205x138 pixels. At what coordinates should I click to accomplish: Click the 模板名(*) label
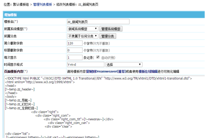coord(11,22)
